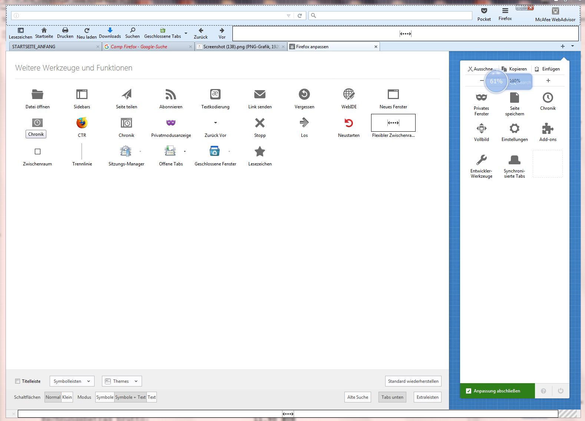Open the Symbolleisten dropdown
Screen dimensions: 585x421
point(72,381)
